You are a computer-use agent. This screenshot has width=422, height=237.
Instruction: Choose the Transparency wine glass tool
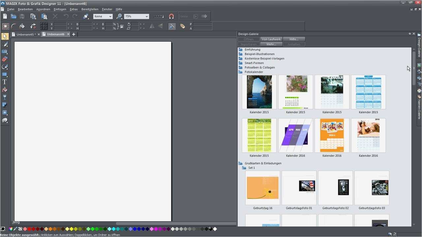tap(5, 97)
